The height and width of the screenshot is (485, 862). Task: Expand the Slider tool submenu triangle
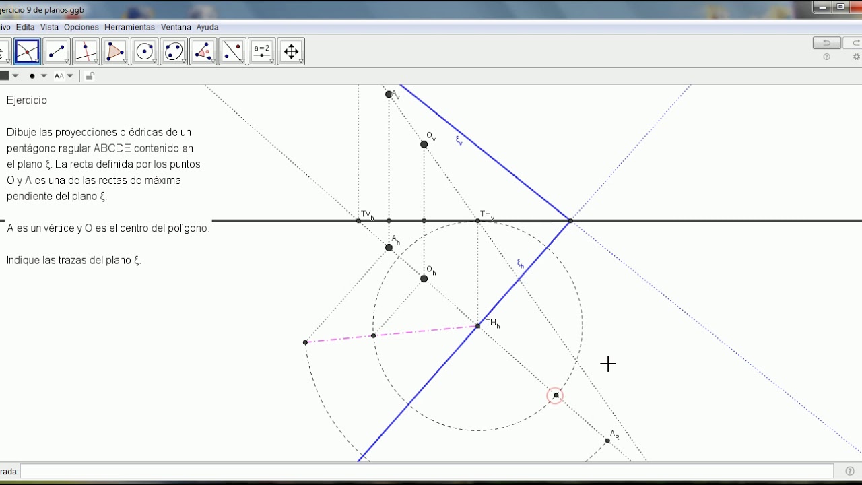[x=271, y=61]
